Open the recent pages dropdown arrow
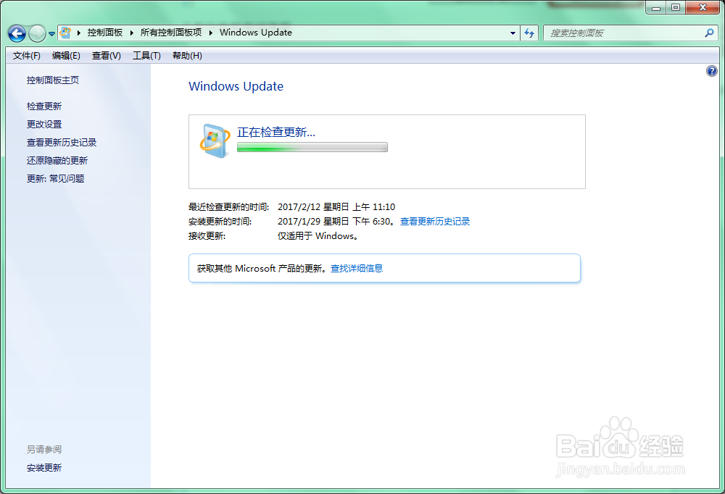The height and width of the screenshot is (494, 725). point(51,34)
